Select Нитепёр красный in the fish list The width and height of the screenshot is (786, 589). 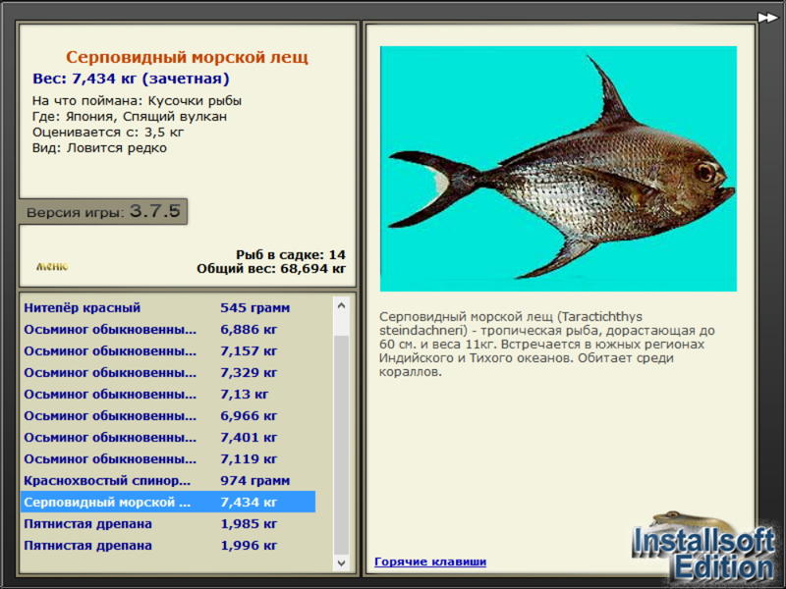click(x=168, y=307)
